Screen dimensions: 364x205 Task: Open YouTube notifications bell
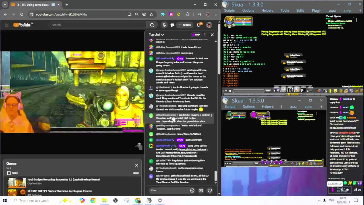pos(198,25)
